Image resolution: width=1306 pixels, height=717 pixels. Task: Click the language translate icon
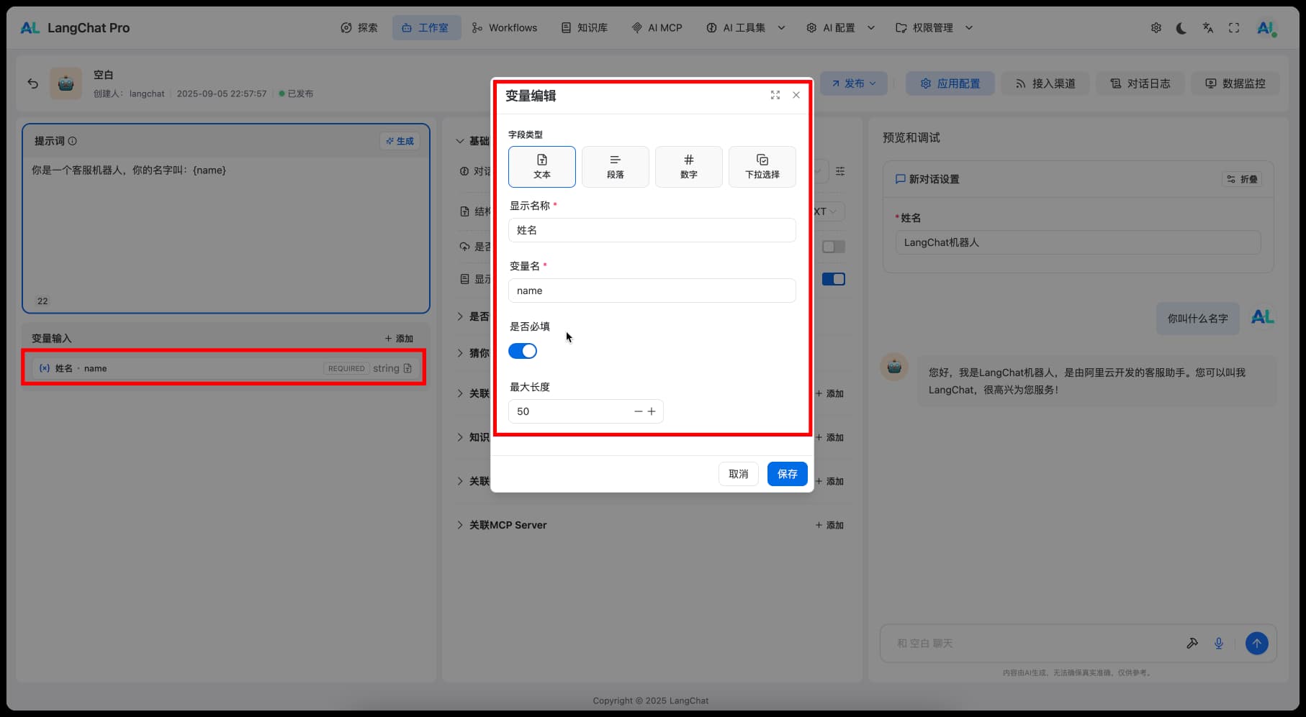[x=1207, y=28]
